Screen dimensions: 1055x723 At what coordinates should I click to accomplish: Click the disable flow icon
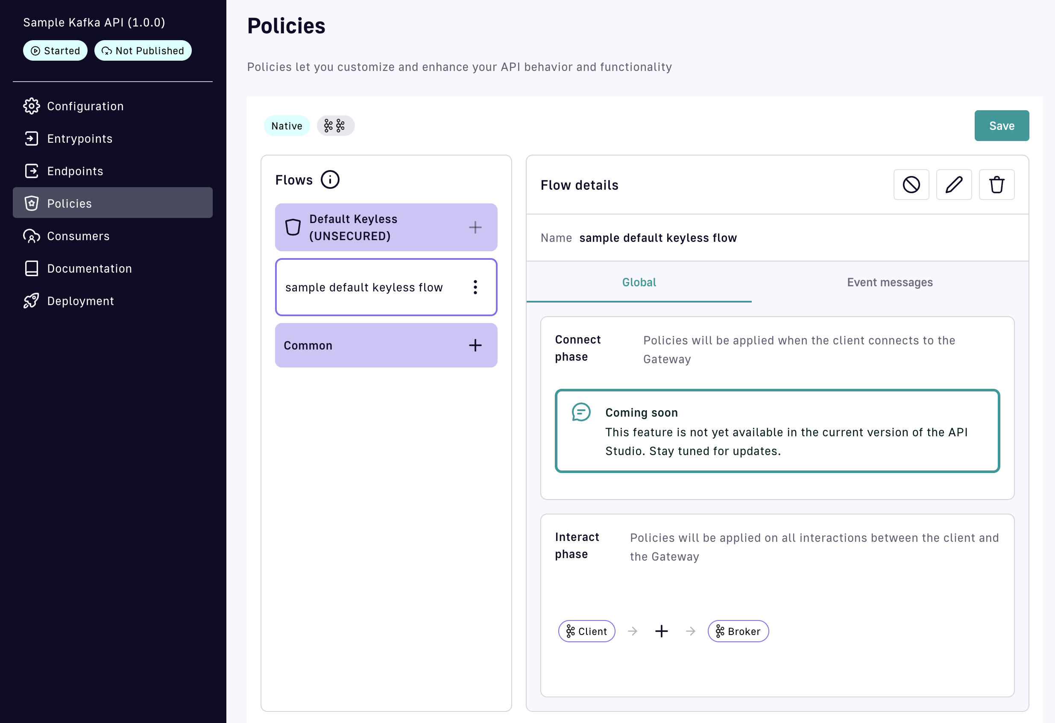click(911, 185)
